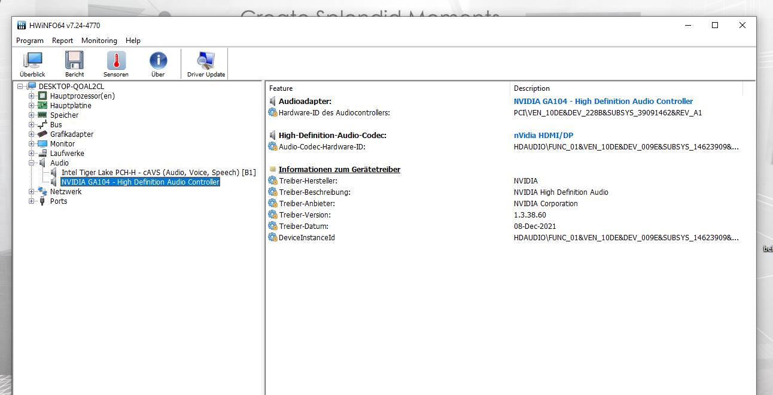Expand the Speicher node

(x=31, y=115)
